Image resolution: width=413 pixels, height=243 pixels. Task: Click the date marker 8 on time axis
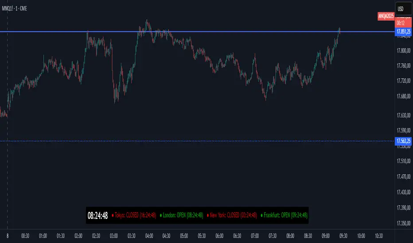tap(8, 236)
